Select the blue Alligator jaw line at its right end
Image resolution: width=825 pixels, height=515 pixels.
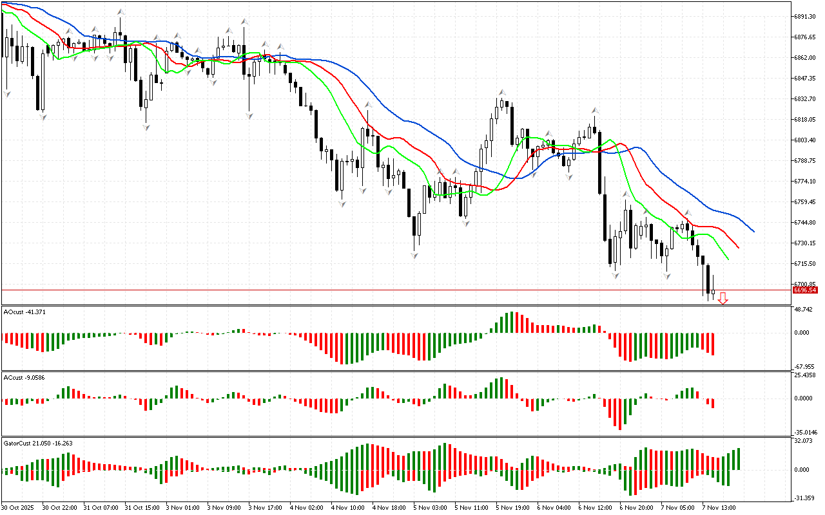tap(753, 230)
